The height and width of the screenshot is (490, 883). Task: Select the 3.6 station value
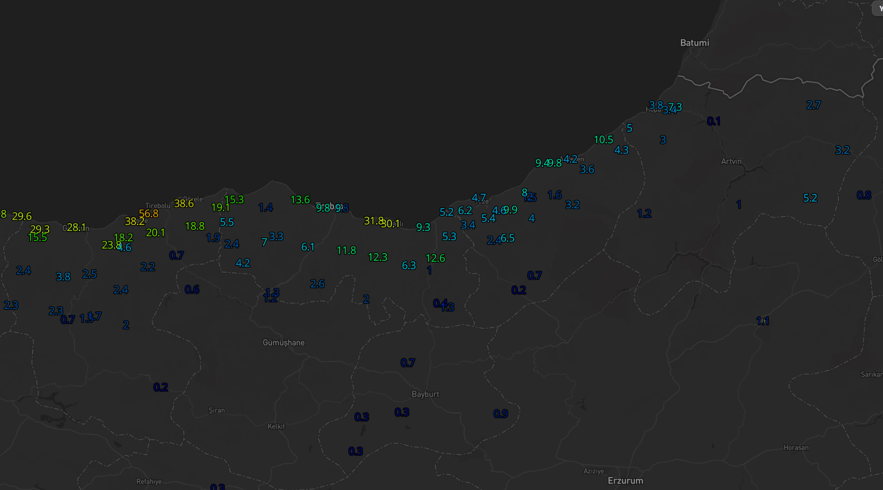click(x=587, y=169)
